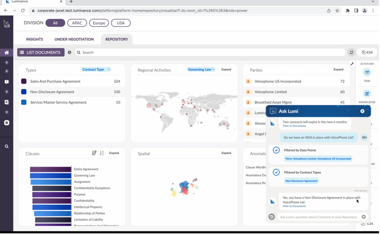Sort clauses alphabetically A-Z icon
This screenshot has height=234, width=380.
102,153
